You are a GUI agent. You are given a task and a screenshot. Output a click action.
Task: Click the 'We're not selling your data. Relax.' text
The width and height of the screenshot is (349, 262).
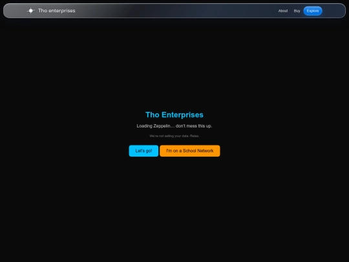[x=174, y=136]
